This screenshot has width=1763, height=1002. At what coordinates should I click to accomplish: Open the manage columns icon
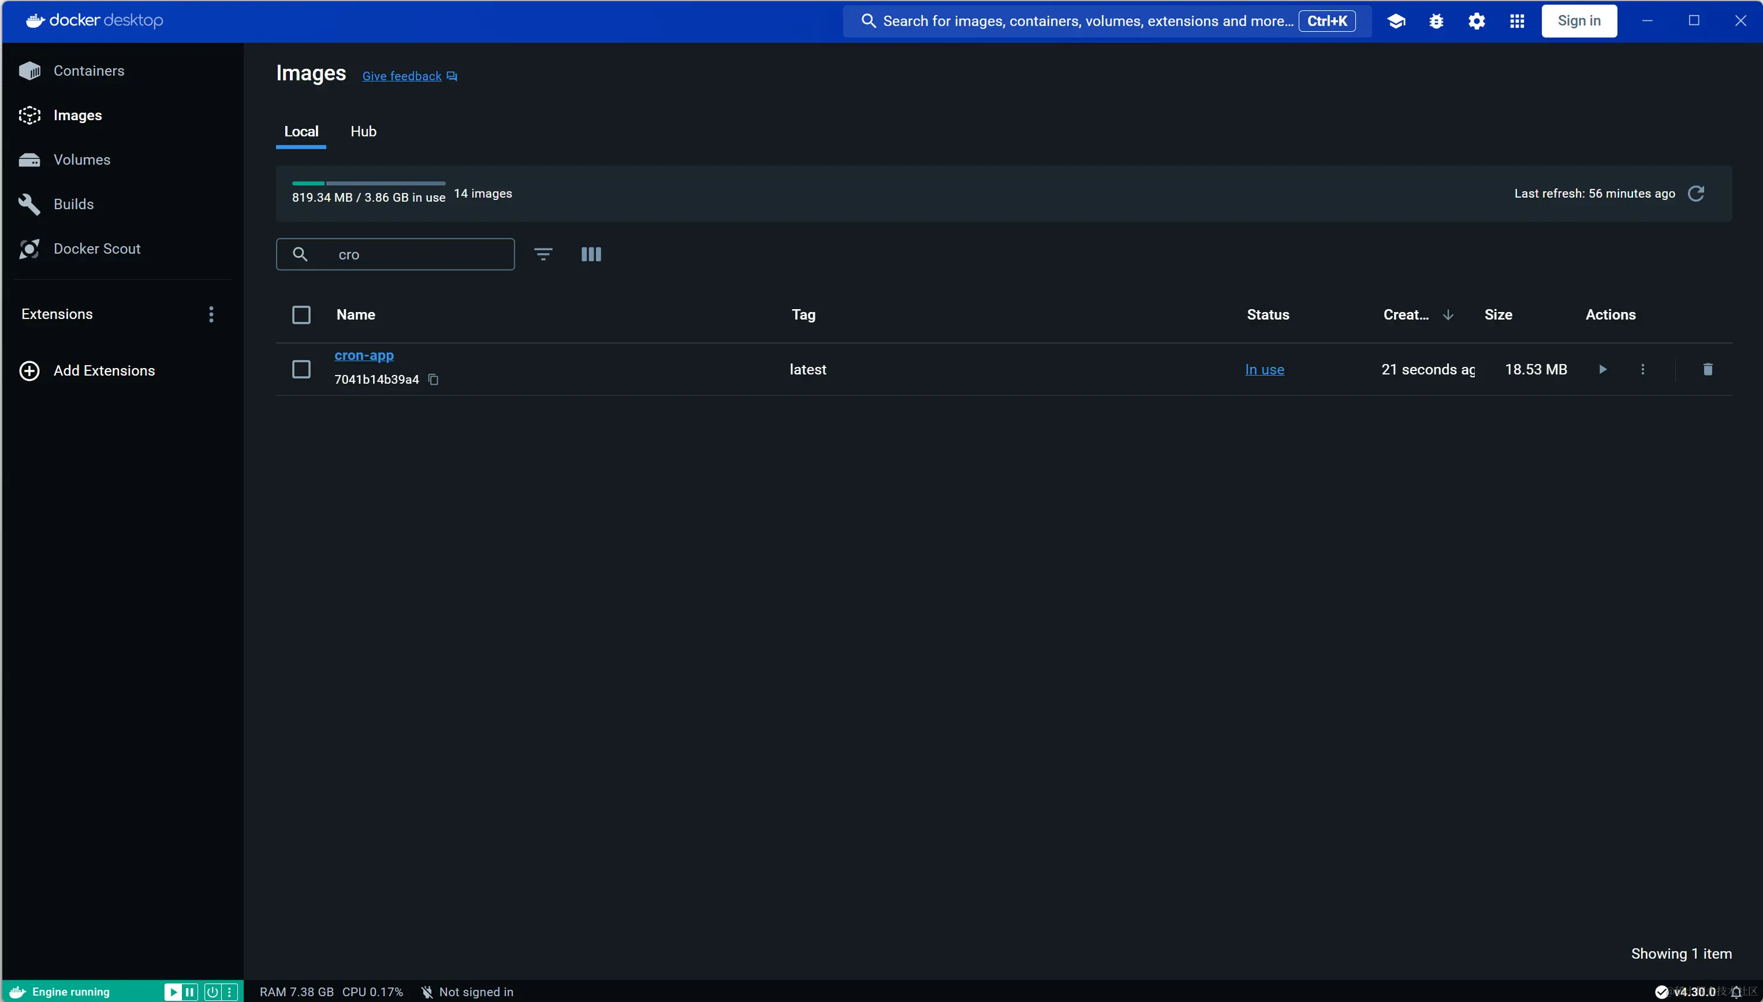pyautogui.click(x=591, y=255)
